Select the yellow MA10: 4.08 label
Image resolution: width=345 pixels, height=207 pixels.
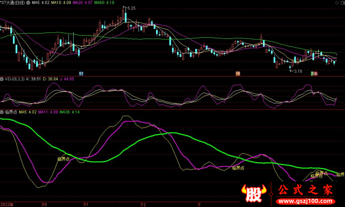[60, 3]
